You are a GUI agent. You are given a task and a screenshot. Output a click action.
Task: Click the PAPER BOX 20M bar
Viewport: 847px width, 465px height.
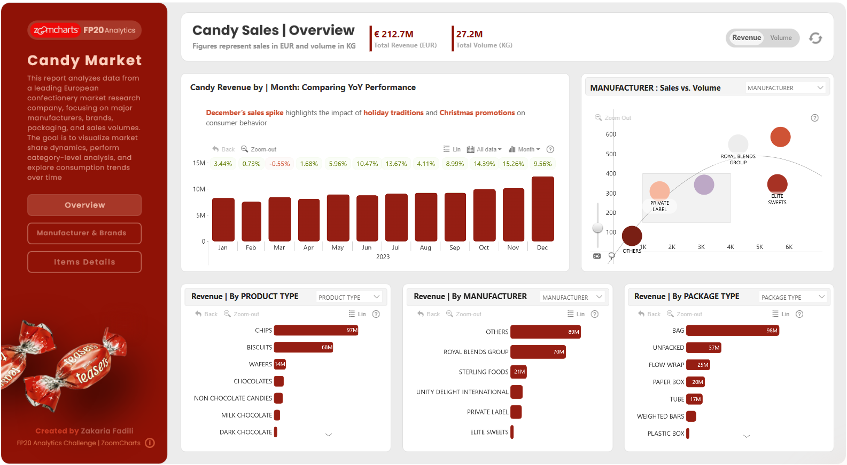[696, 382]
